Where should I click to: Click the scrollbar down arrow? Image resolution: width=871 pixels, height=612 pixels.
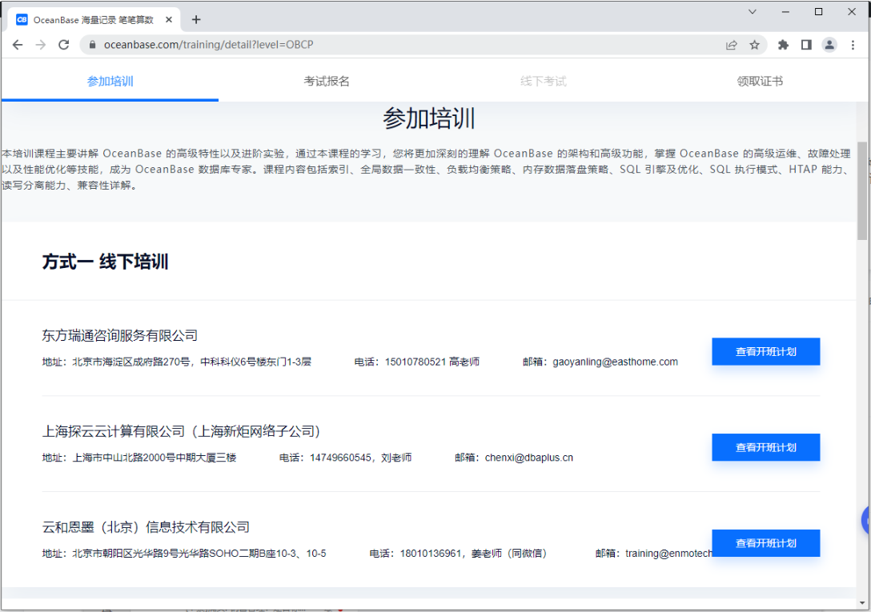862,602
